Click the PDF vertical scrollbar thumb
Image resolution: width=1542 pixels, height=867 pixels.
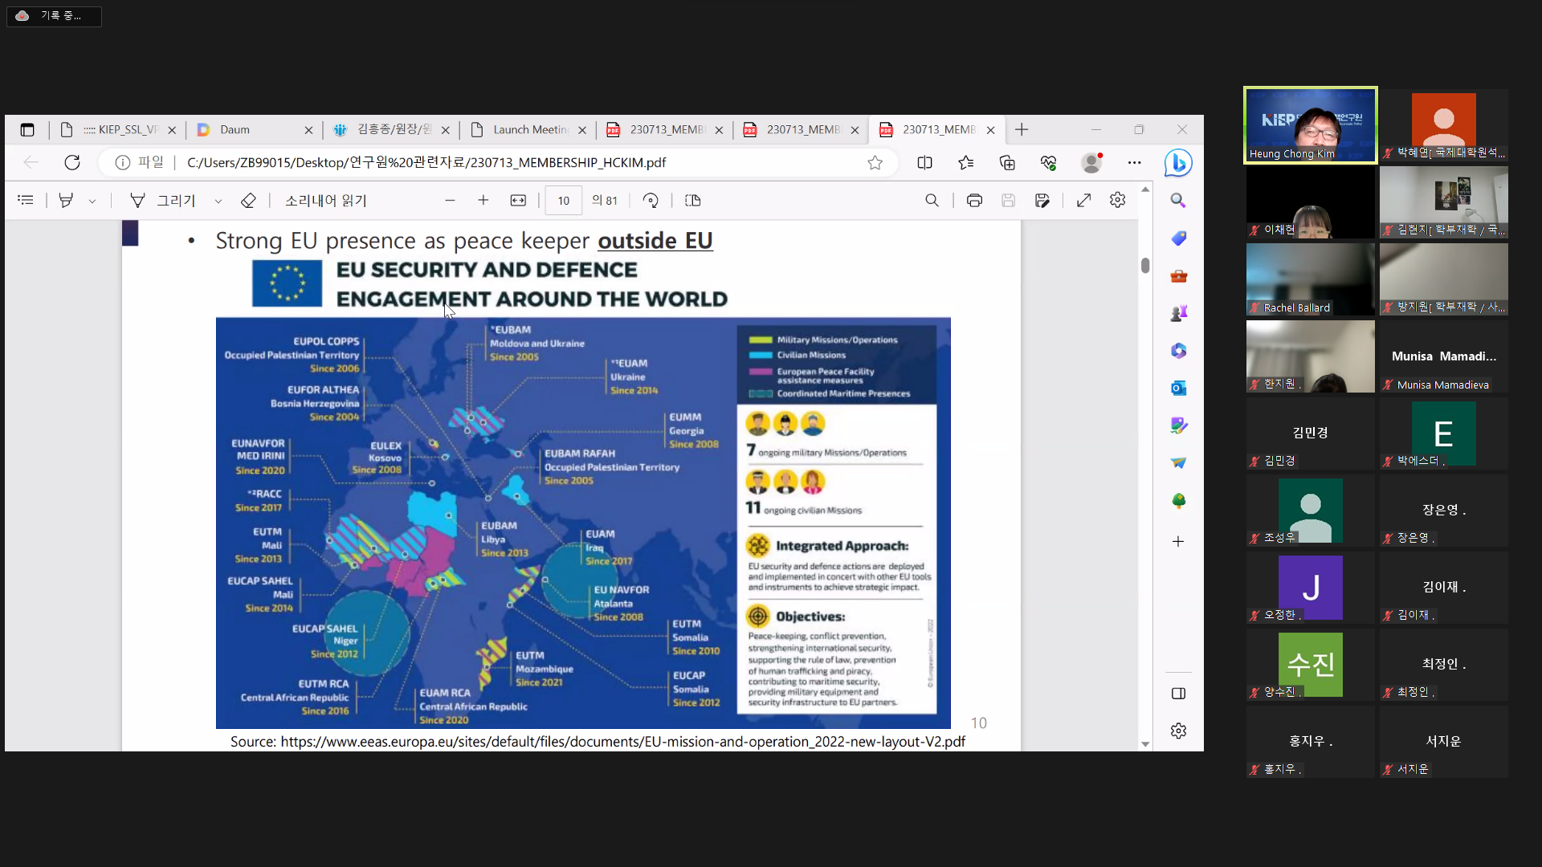click(1145, 266)
